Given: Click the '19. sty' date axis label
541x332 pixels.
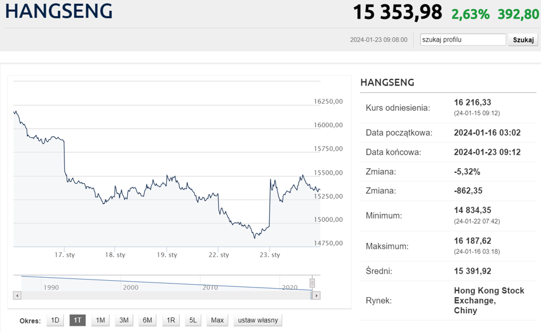Looking at the screenshot, I should [x=167, y=255].
